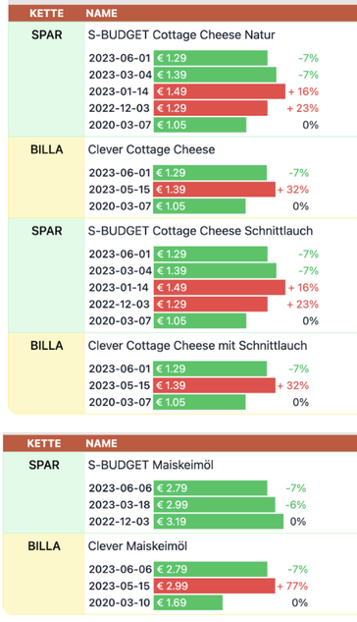Select the € 1.49 bar under S-BUDGET Cottage Cheese Natur

click(220, 91)
